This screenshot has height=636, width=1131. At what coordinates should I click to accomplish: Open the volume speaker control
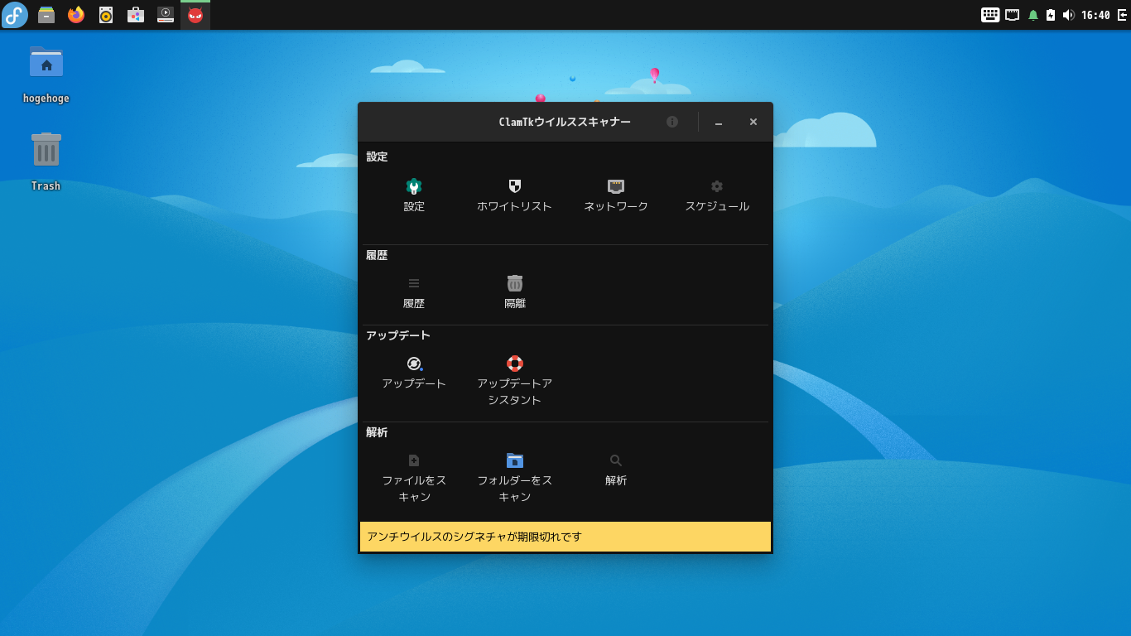[x=1068, y=15]
